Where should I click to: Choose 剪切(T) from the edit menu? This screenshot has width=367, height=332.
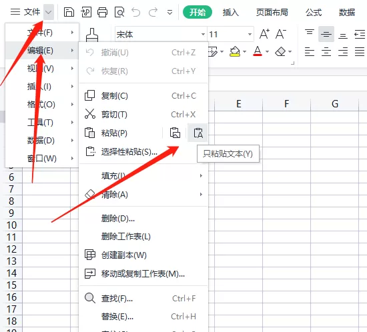tap(143, 115)
